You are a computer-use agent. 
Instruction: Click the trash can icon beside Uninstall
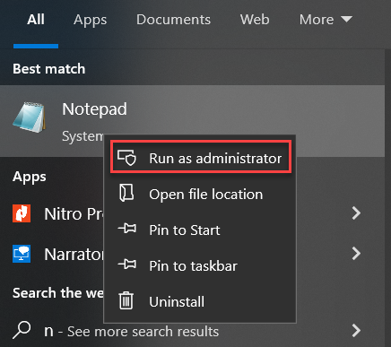(126, 300)
